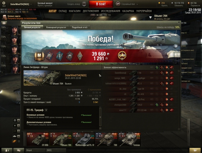Viewport: 202px width, 153px height.
Task: Click the gold tank medal in banner
Action: coord(122,56)
